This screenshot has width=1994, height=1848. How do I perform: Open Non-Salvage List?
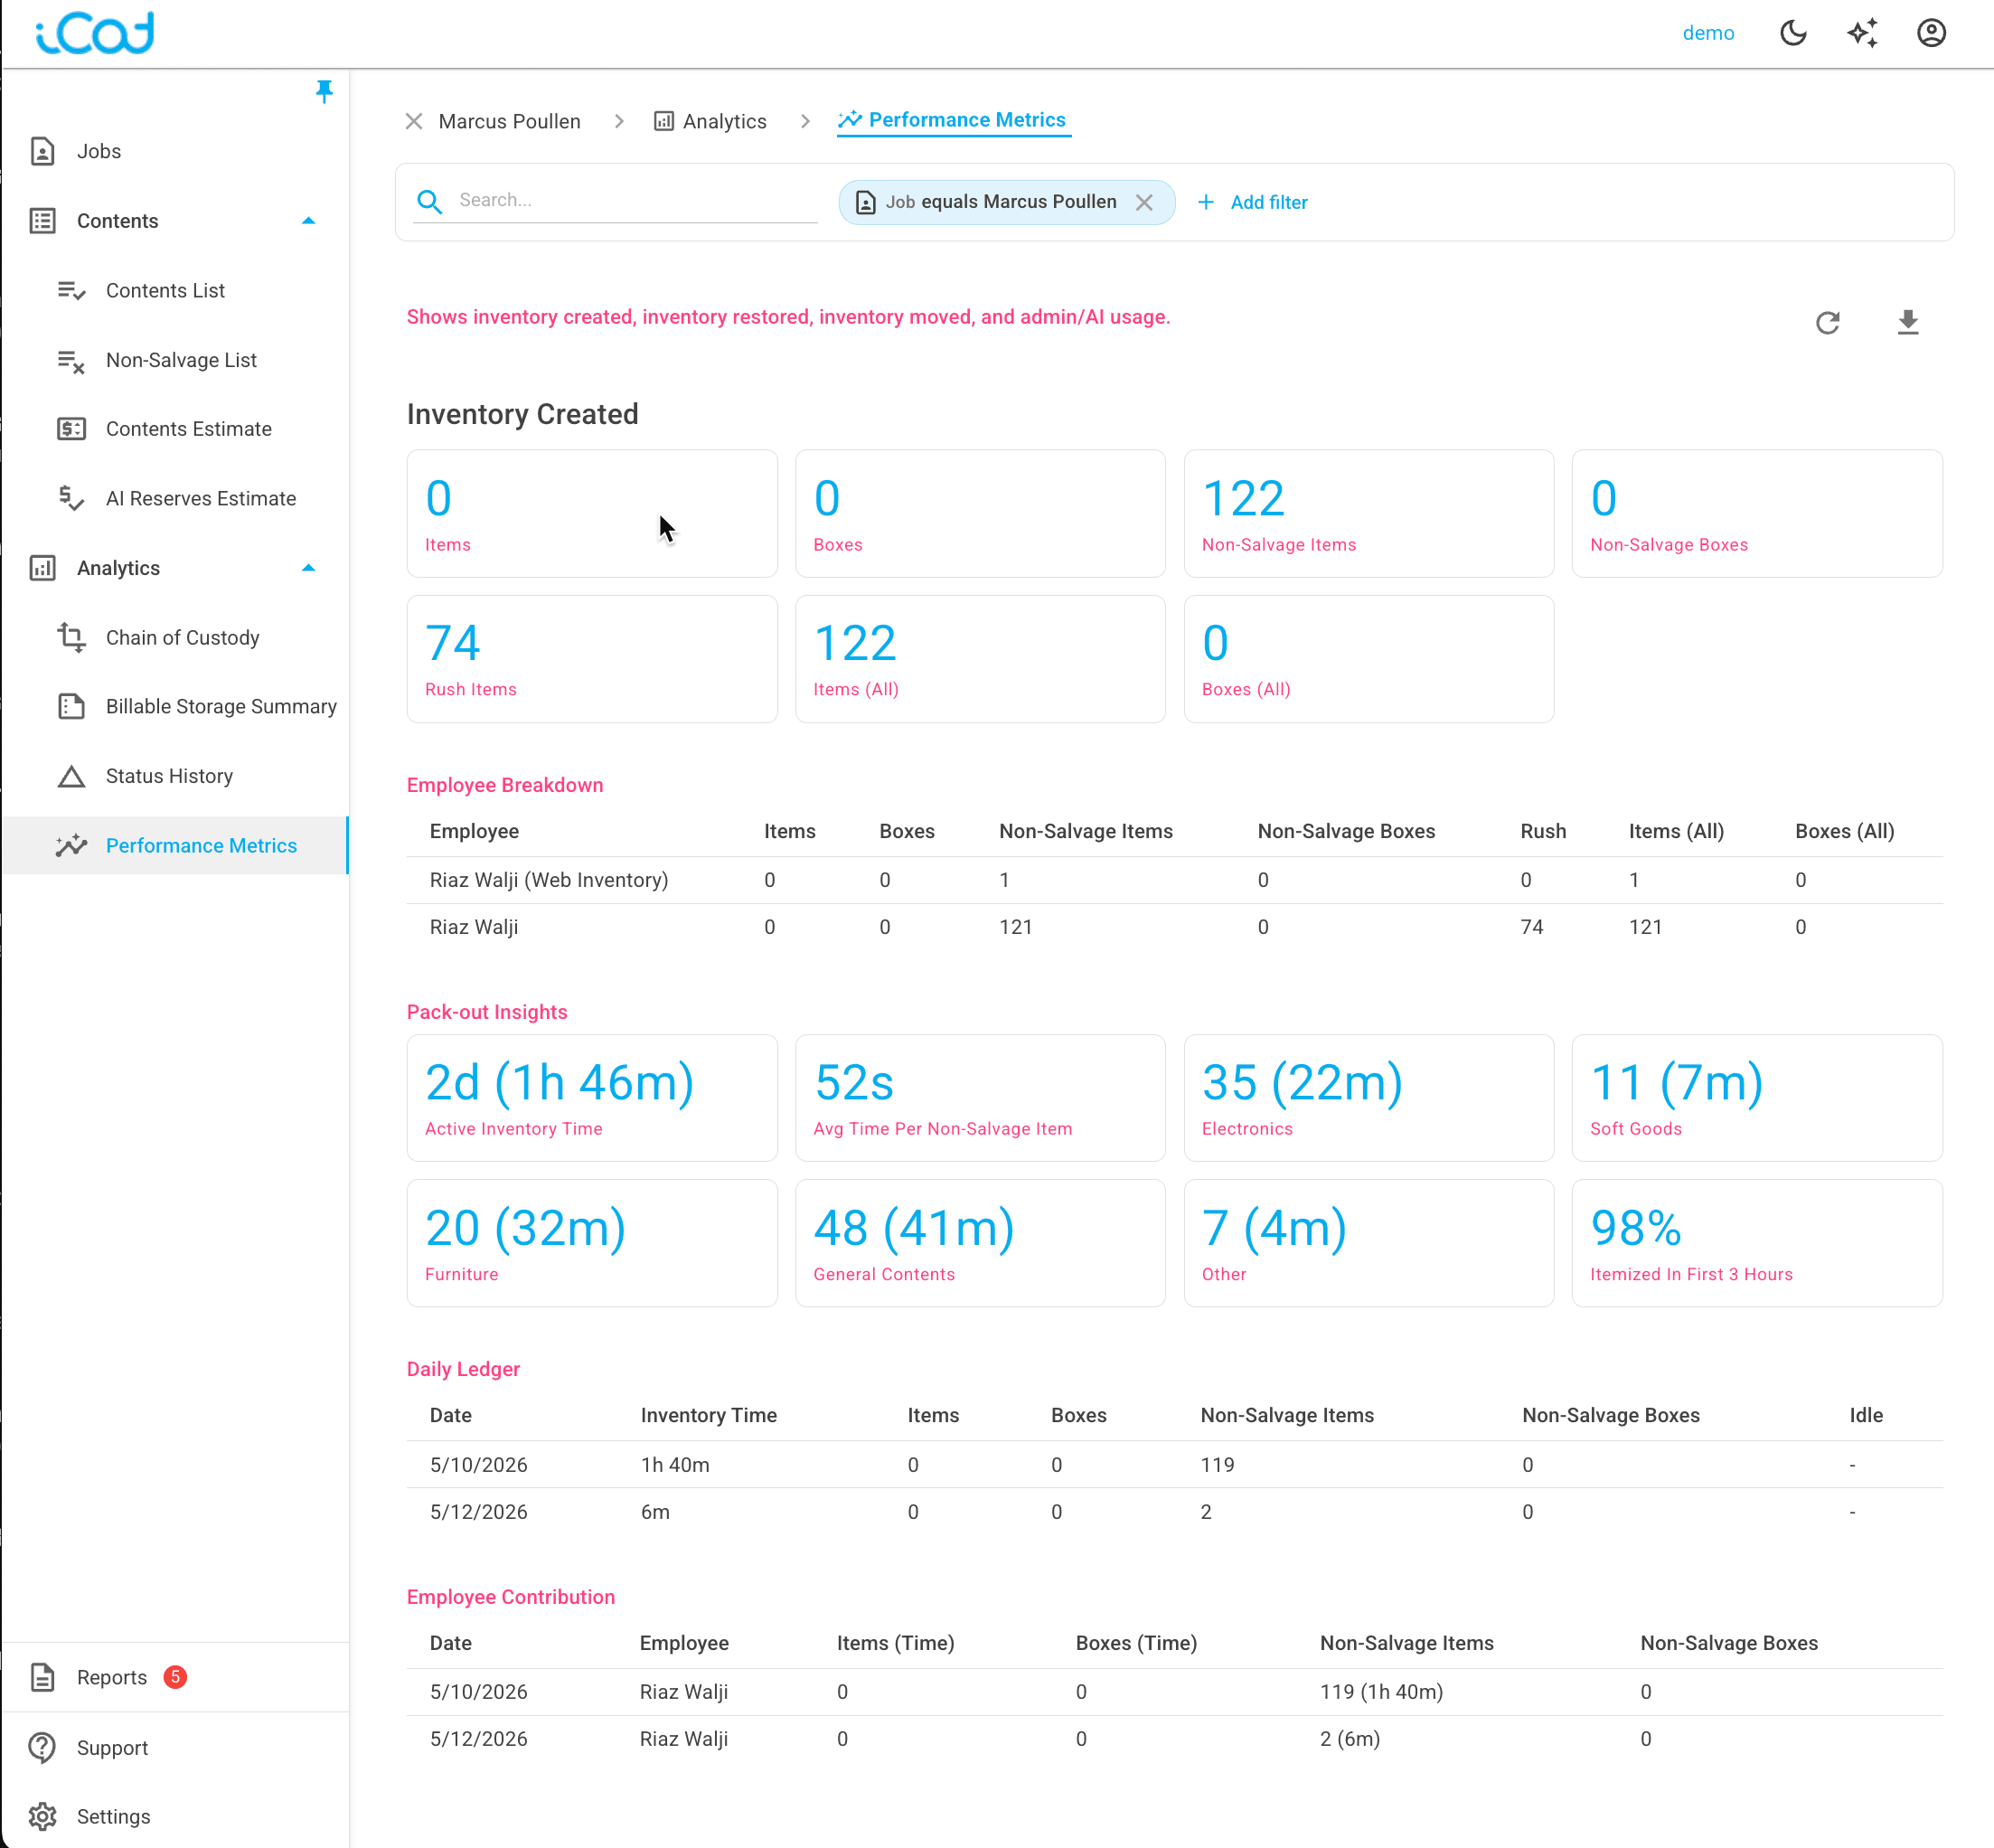pos(181,360)
